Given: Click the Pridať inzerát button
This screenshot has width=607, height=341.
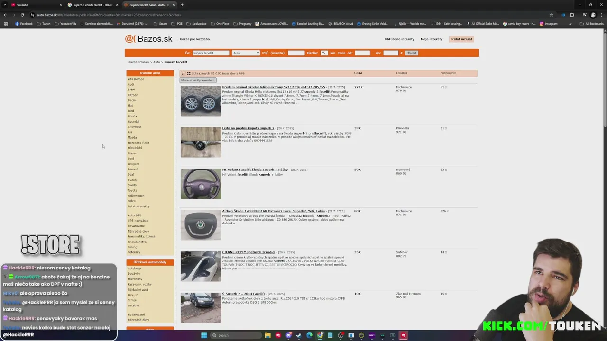Looking at the screenshot, I should click(461, 39).
